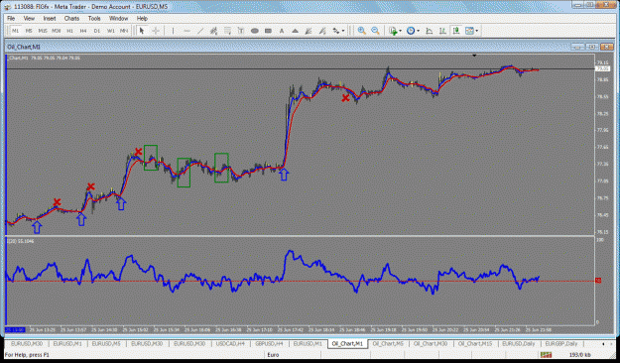This screenshot has width=620, height=363.
Task: Click the clock periodicity icon
Action: 411,31
